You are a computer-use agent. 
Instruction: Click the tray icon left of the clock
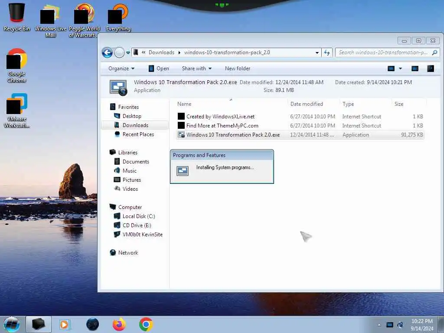[400, 325]
